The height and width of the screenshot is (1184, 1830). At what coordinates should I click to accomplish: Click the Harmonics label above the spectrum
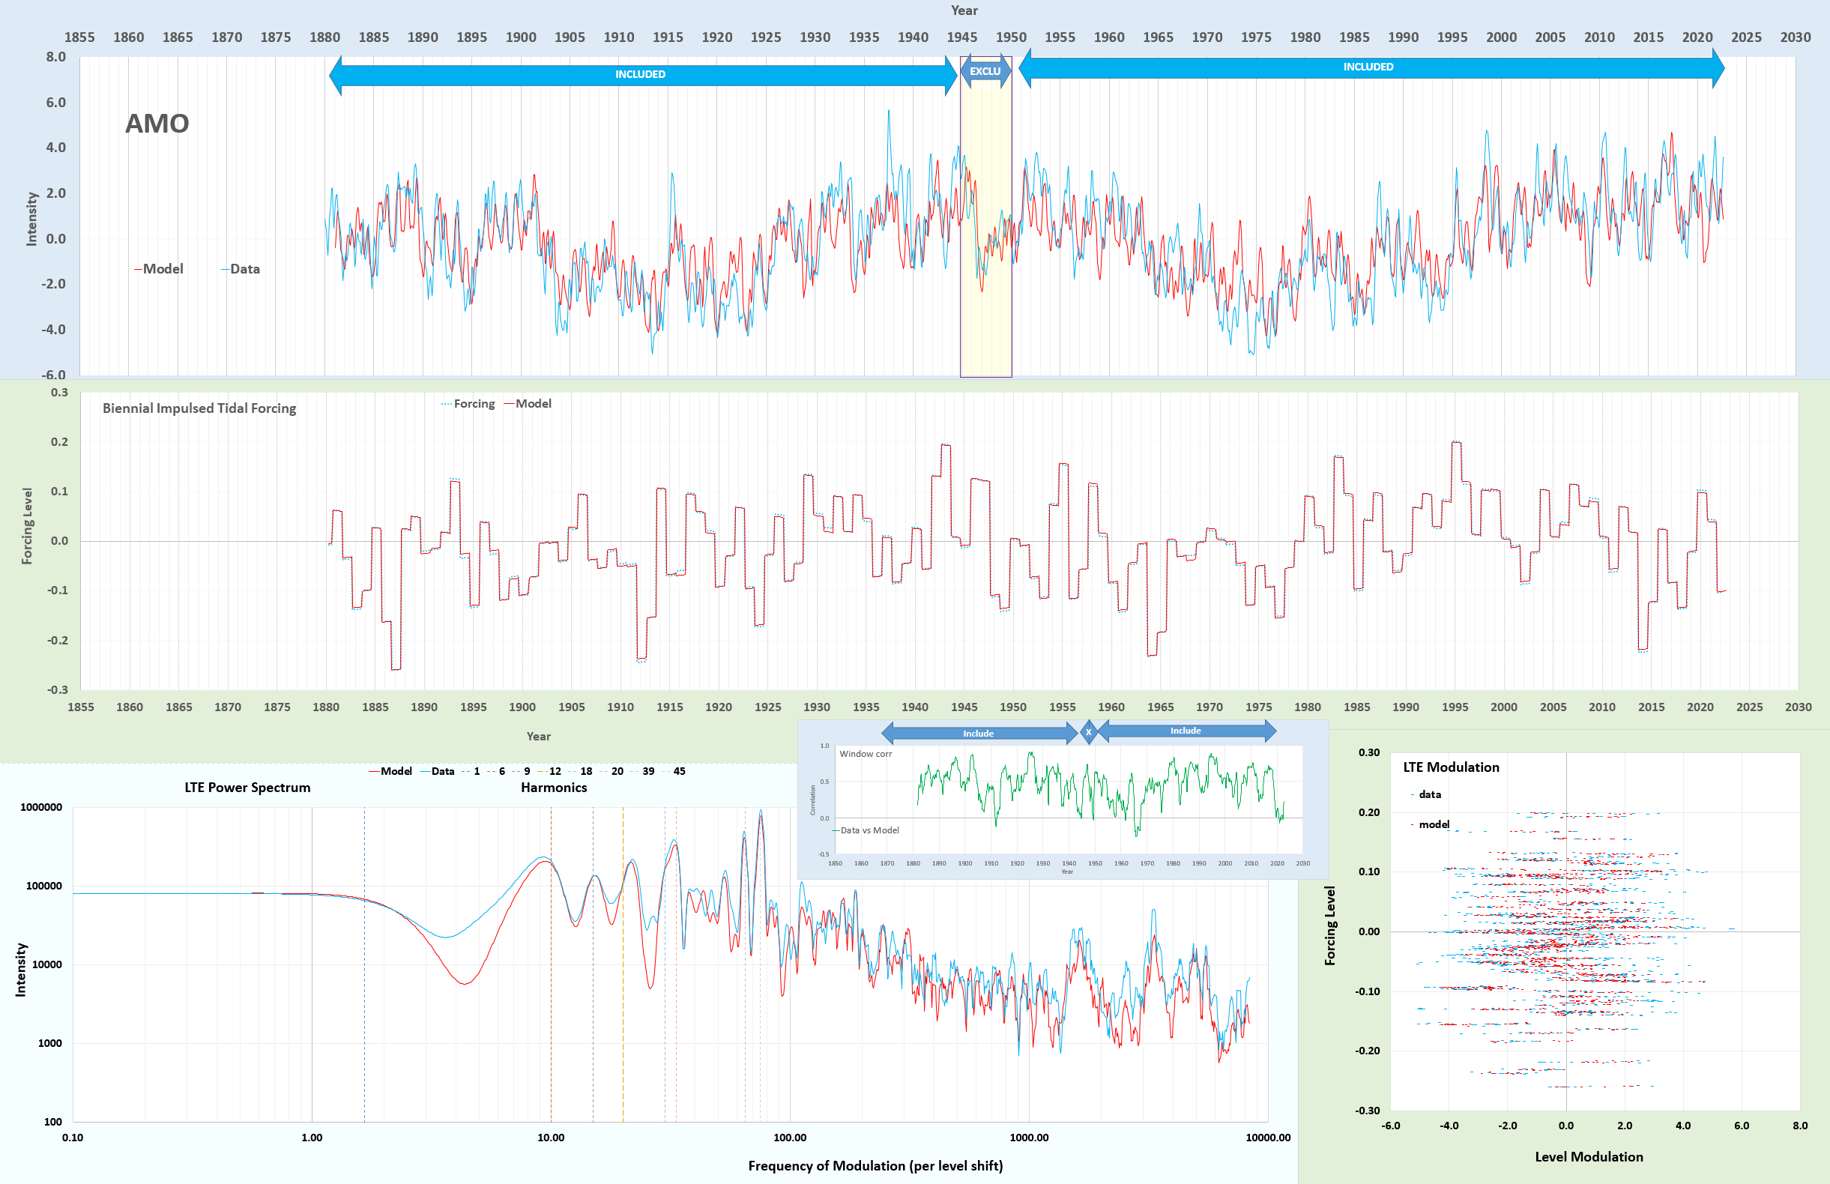[x=554, y=788]
